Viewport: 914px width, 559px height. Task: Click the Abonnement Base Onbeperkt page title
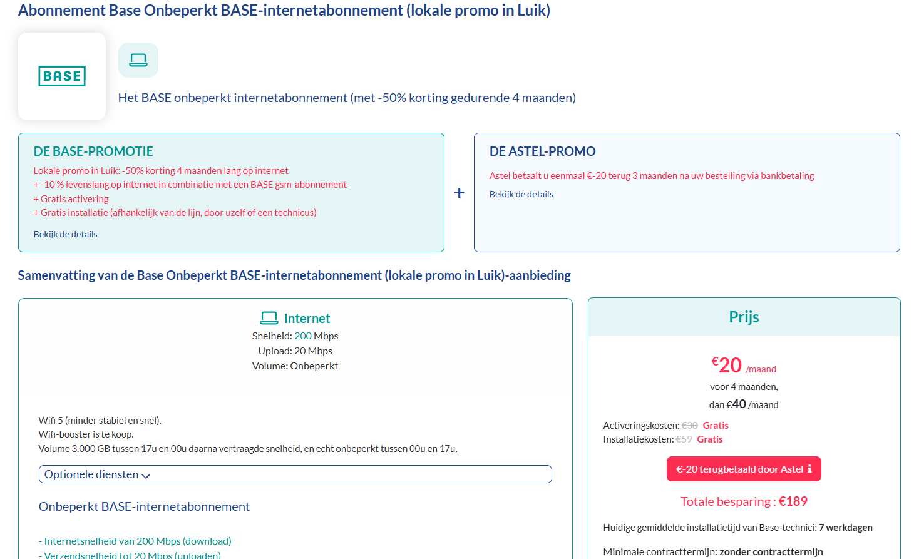click(284, 11)
